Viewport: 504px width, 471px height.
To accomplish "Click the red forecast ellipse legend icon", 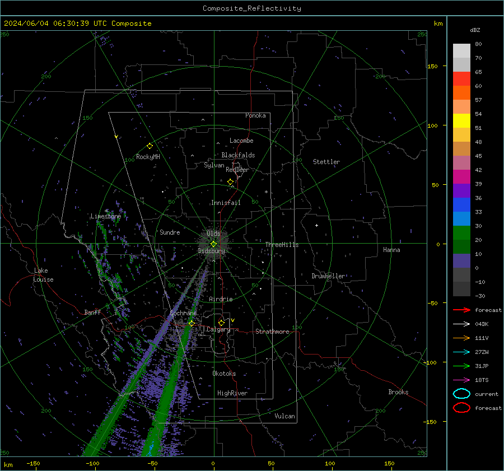I will (x=461, y=408).
